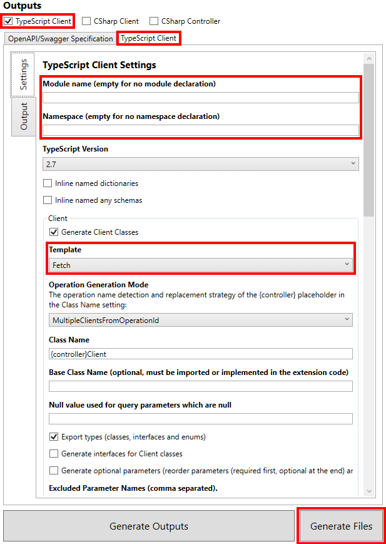This screenshot has width=386, height=544.
Task: Click the Base Class Name field
Action: [200, 386]
